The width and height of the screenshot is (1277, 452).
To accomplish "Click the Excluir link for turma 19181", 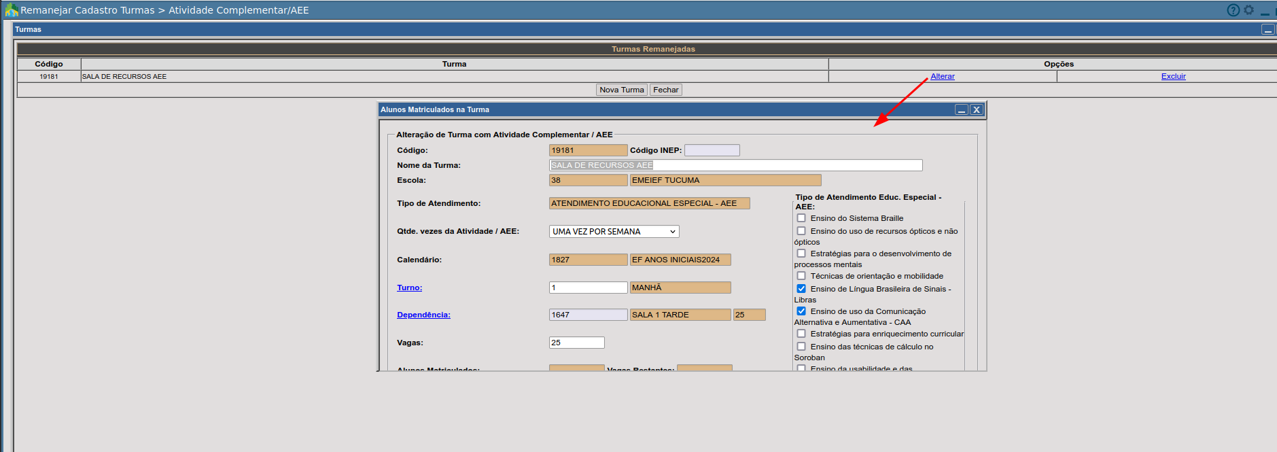I will tap(1173, 76).
